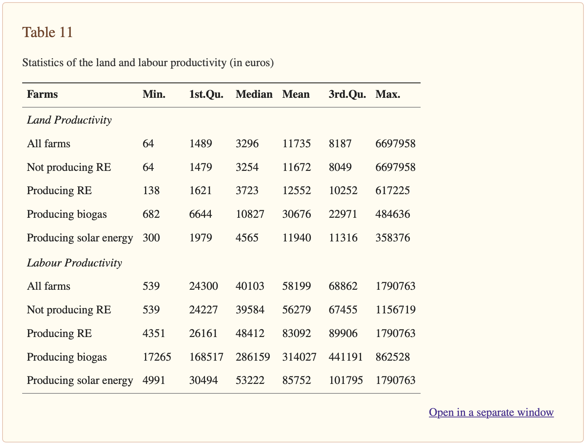586x445 pixels.
Task: Click the biogas max value 484636
Action: (393, 214)
